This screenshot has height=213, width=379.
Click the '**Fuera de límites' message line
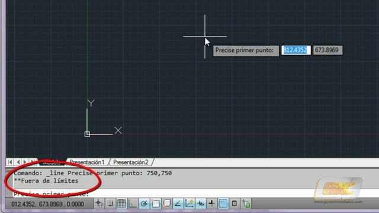point(46,180)
